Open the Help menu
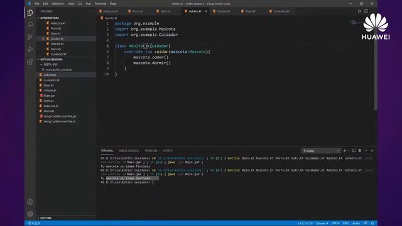 113,4
